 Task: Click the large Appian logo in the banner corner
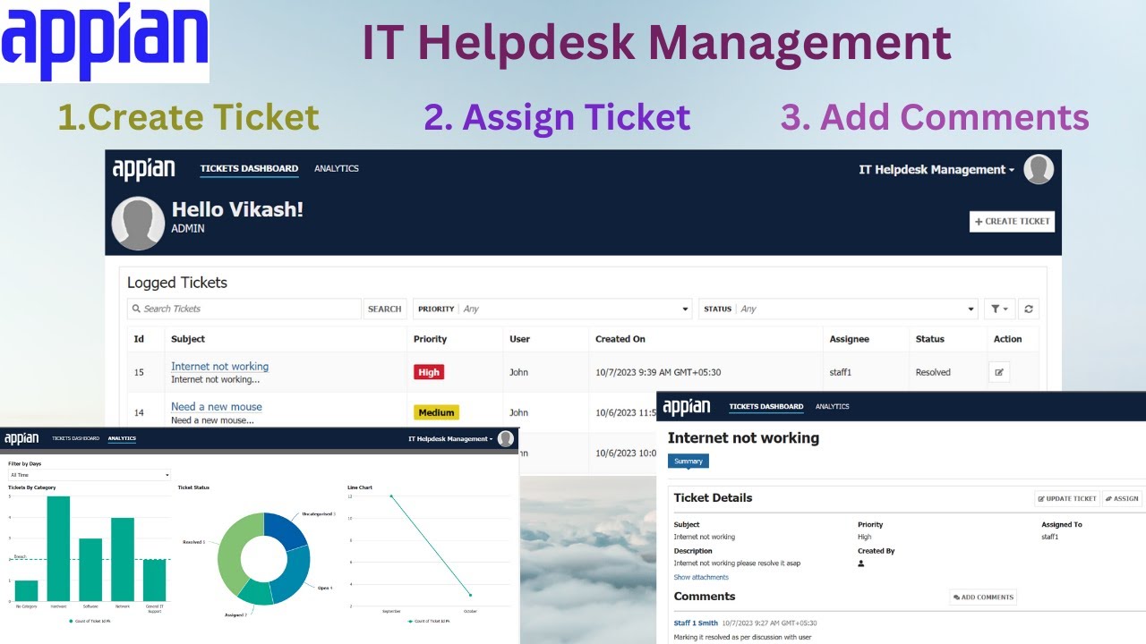(x=105, y=41)
